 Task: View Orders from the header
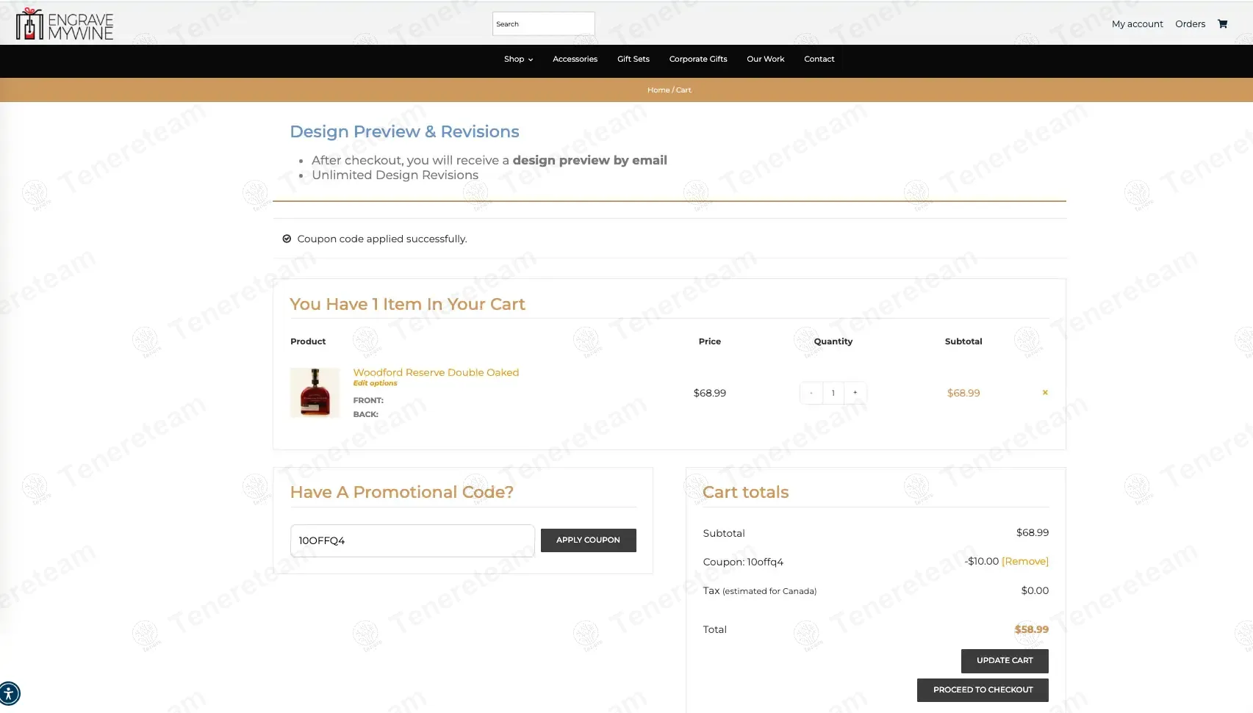pos(1190,23)
